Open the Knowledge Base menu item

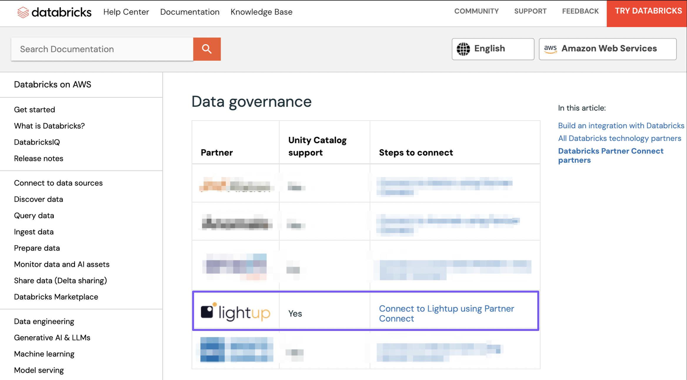pyautogui.click(x=261, y=12)
